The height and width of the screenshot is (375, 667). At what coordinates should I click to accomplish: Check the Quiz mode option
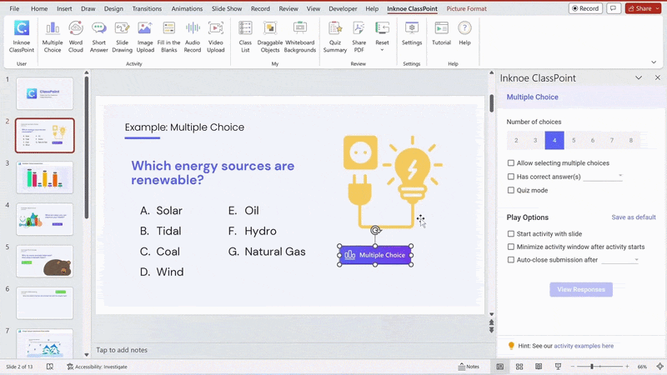511,190
